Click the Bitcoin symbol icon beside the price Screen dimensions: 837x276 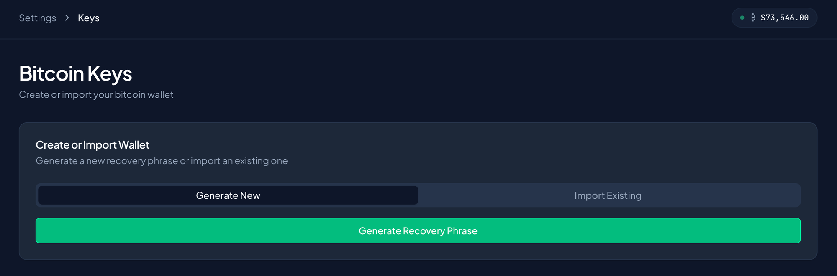[753, 18]
